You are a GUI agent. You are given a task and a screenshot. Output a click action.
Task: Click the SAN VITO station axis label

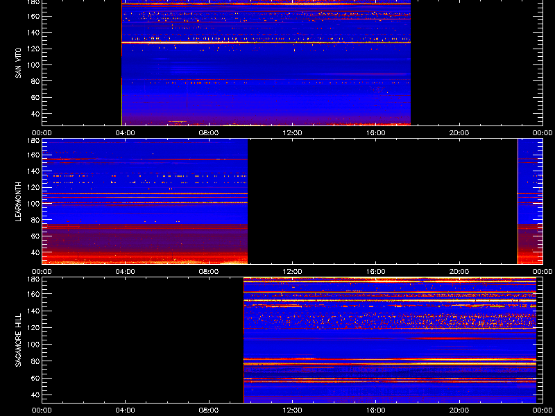[18, 63]
